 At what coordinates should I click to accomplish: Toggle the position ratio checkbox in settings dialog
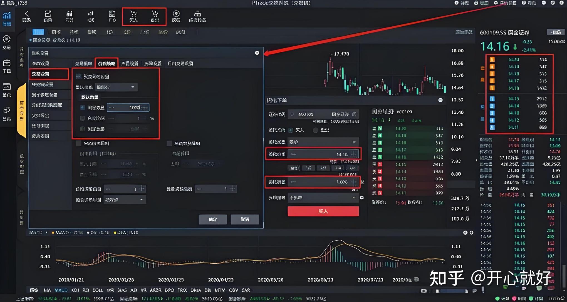click(83, 118)
